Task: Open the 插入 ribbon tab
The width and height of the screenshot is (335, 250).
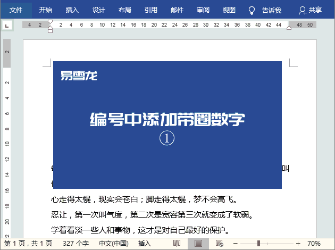Action: 72,10
